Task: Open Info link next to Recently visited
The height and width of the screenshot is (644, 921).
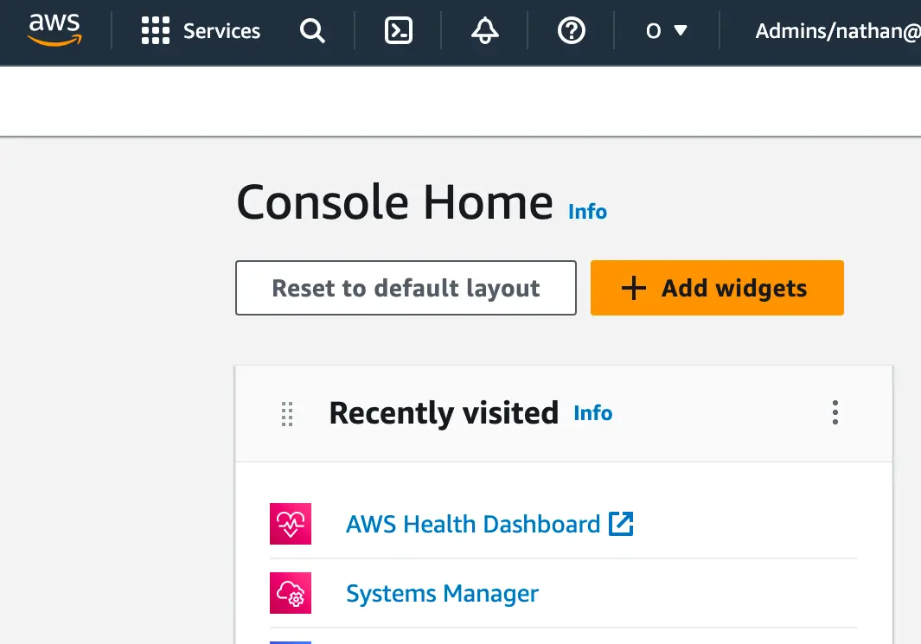Action: coord(592,413)
